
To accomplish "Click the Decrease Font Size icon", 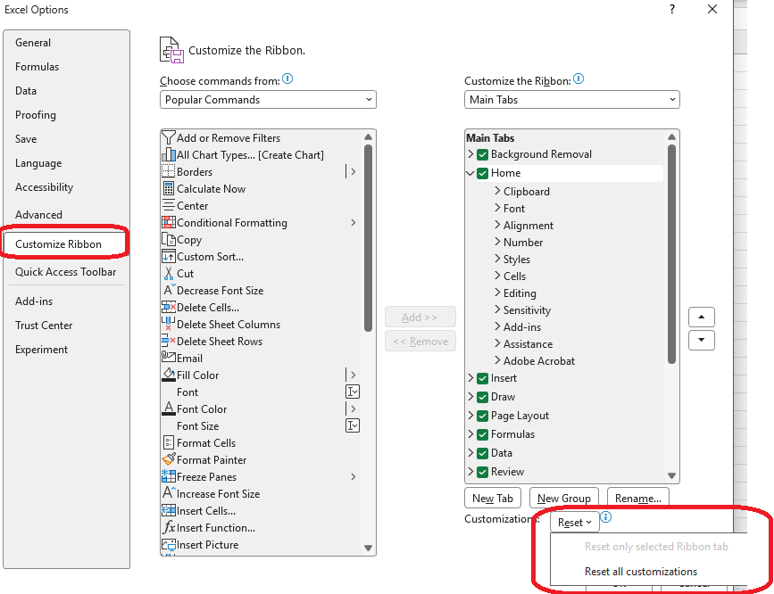I will [x=169, y=290].
